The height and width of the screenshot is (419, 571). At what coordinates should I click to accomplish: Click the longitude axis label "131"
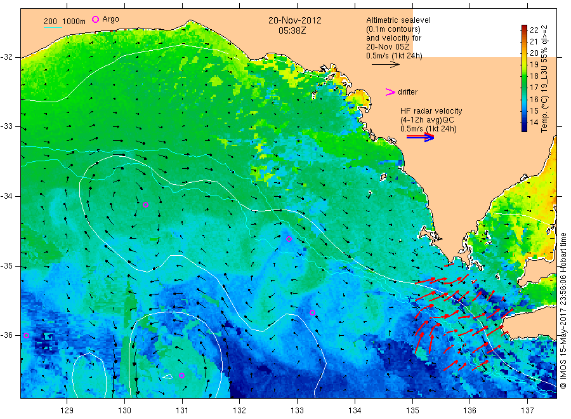coord(182,411)
